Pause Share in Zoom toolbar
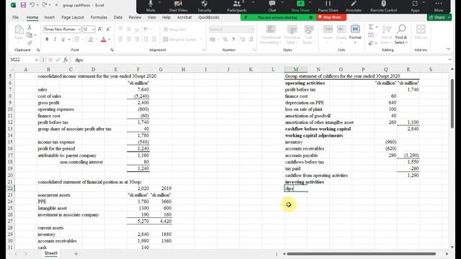The image size is (461, 259). pyautogui.click(x=328, y=6)
